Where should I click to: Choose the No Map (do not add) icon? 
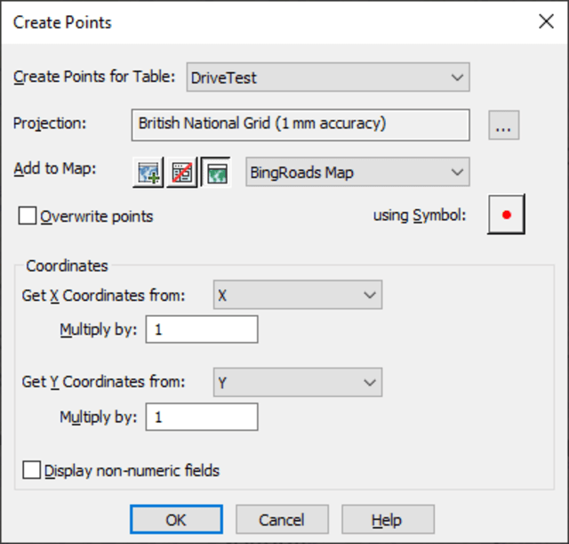pos(181,172)
